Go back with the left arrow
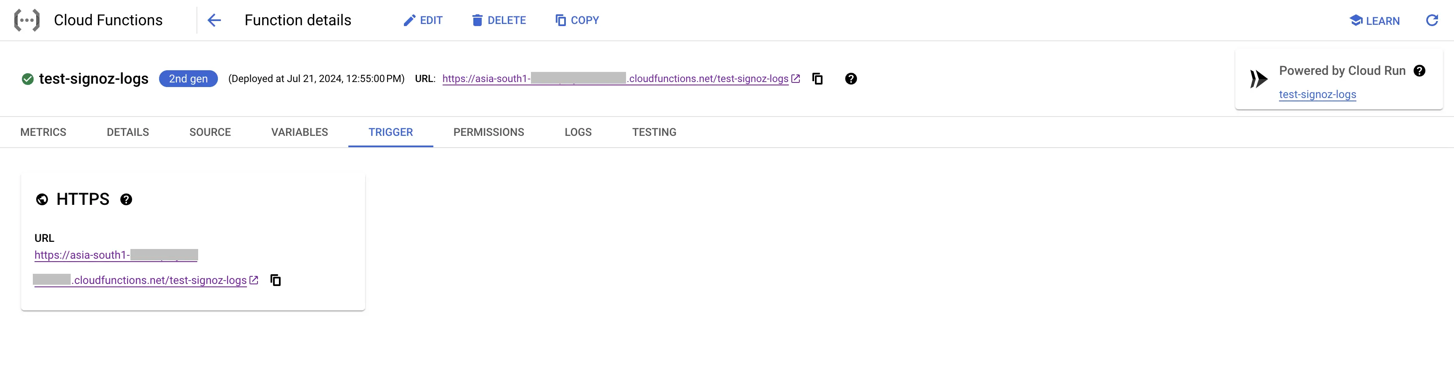The height and width of the screenshot is (392, 1454). (214, 20)
